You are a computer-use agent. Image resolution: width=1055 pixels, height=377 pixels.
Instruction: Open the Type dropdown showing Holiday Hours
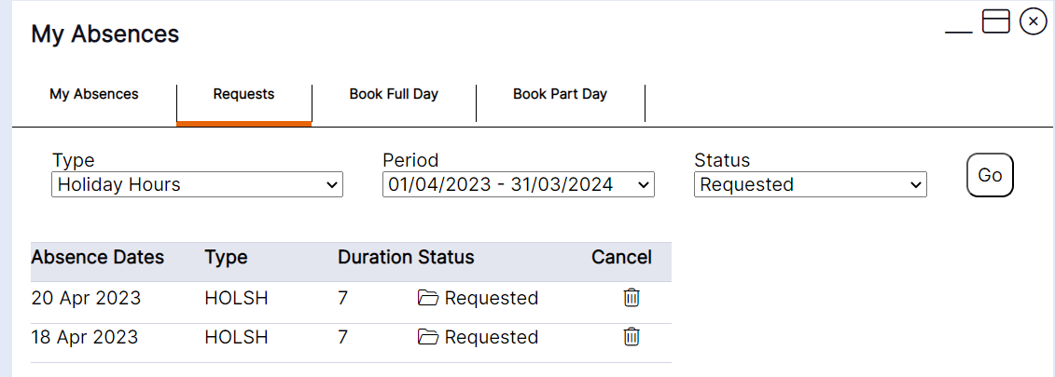[x=197, y=184]
